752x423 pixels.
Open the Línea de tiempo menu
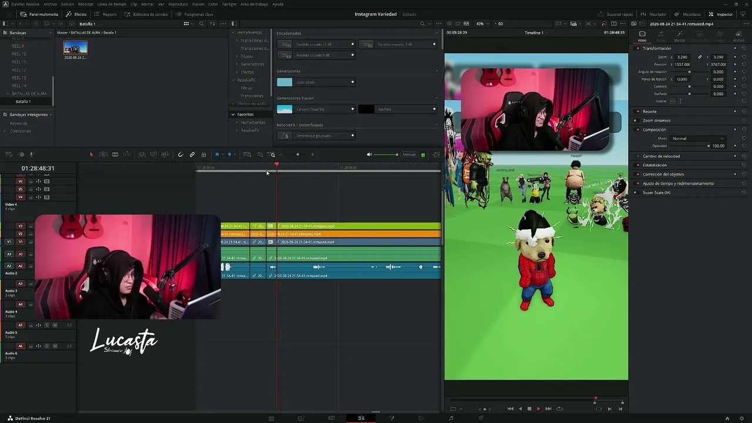click(x=112, y=4)
